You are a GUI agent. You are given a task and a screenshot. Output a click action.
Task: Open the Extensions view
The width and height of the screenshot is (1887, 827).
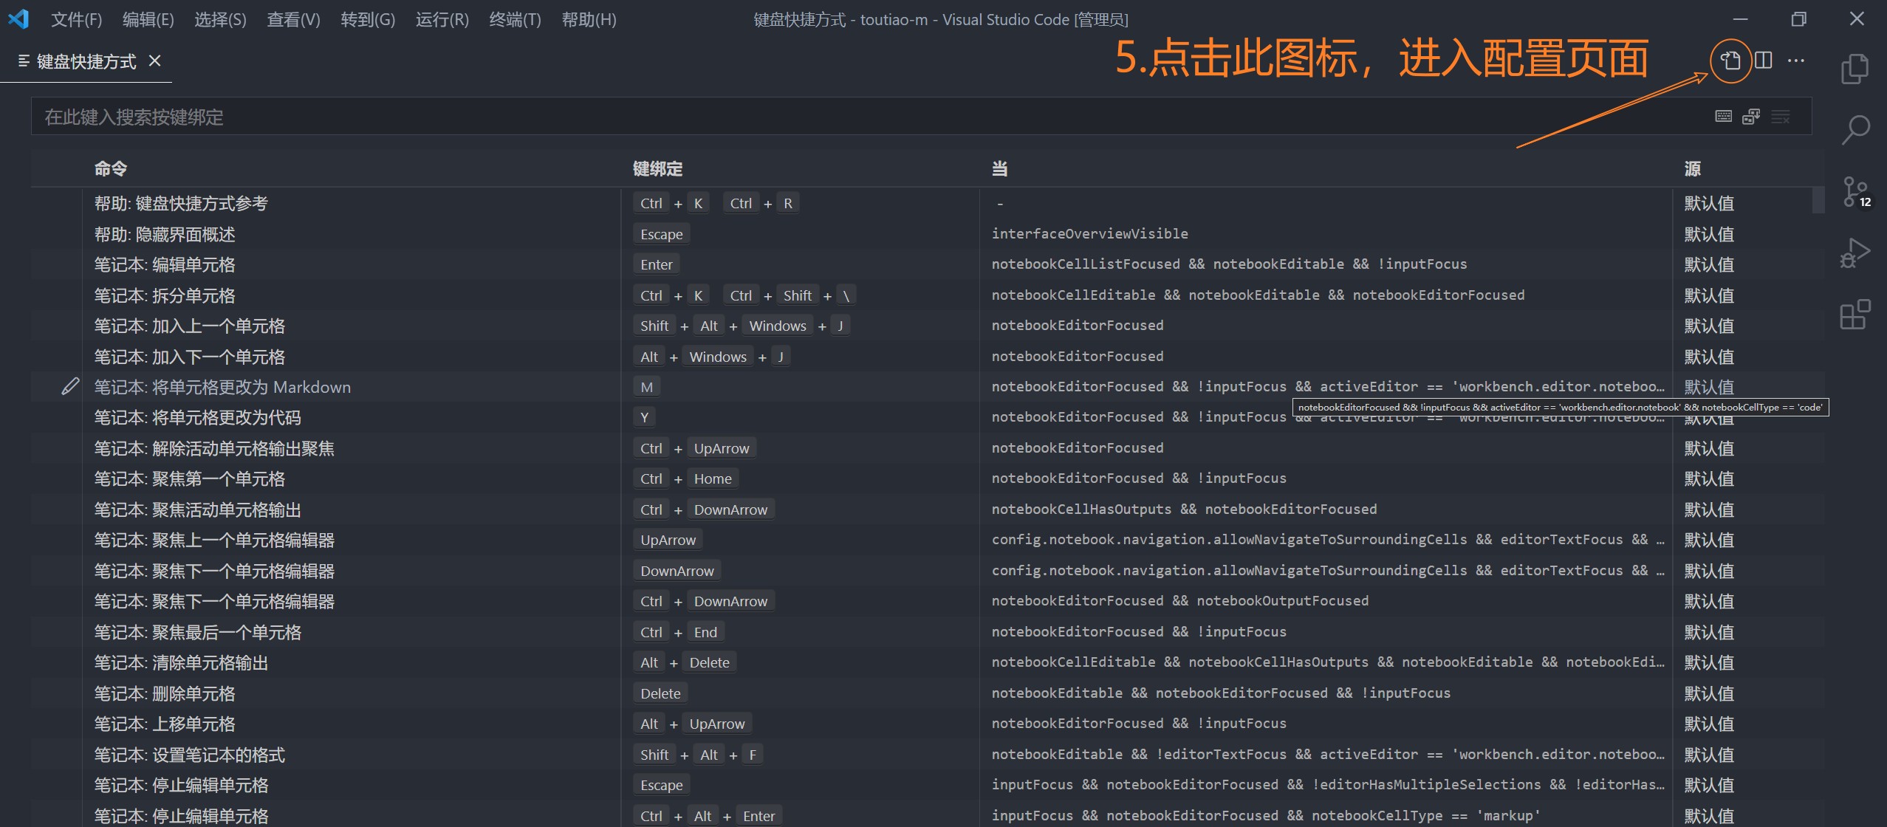[1855, 315]
